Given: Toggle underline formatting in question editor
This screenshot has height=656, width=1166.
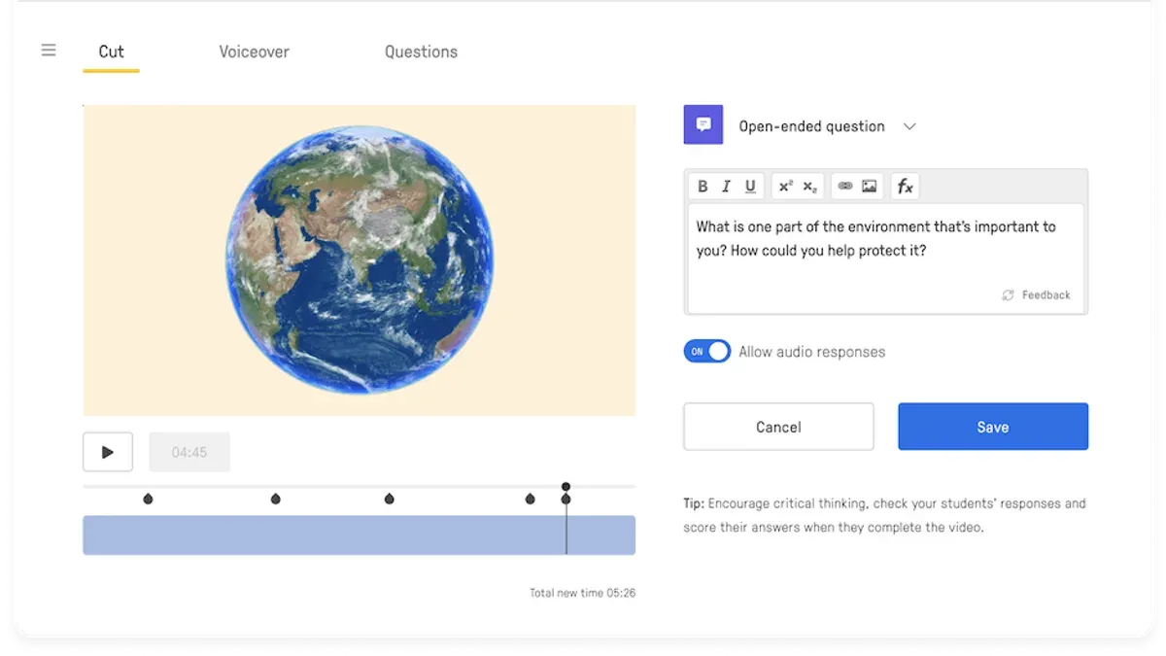Looking at the screenshot, I should [750, 187].
